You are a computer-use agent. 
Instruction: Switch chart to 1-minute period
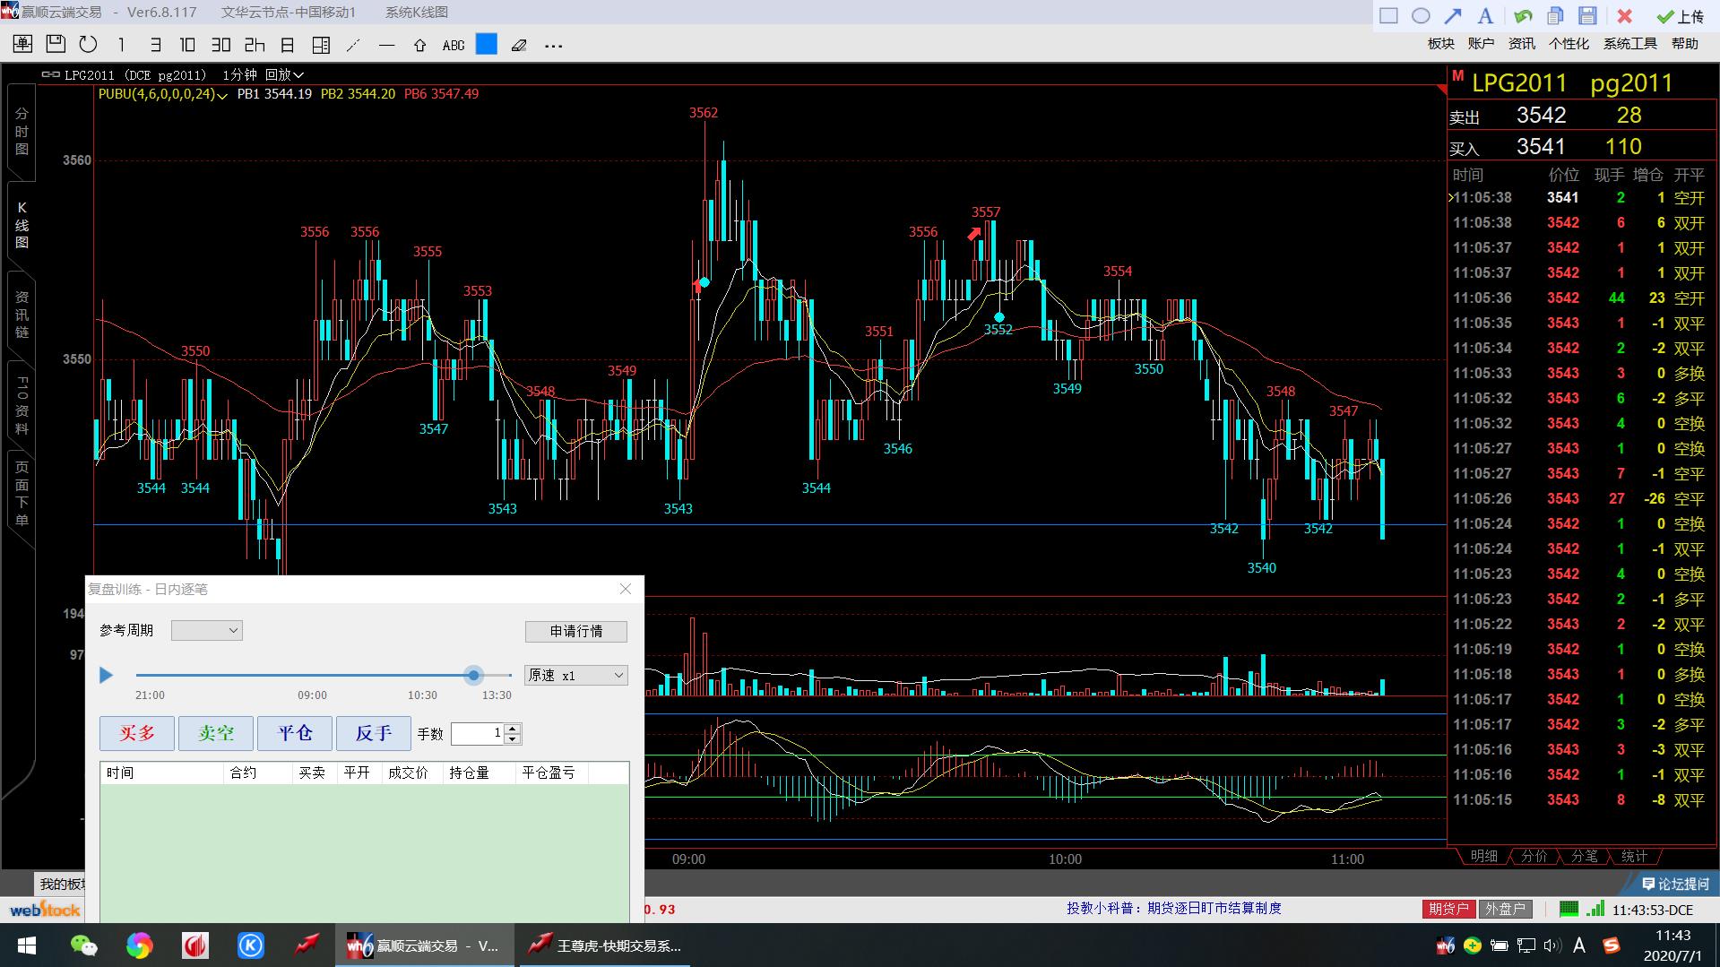pos(121,44)
